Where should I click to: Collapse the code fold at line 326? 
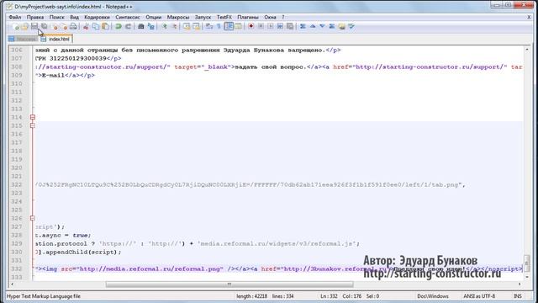point(33,218)
